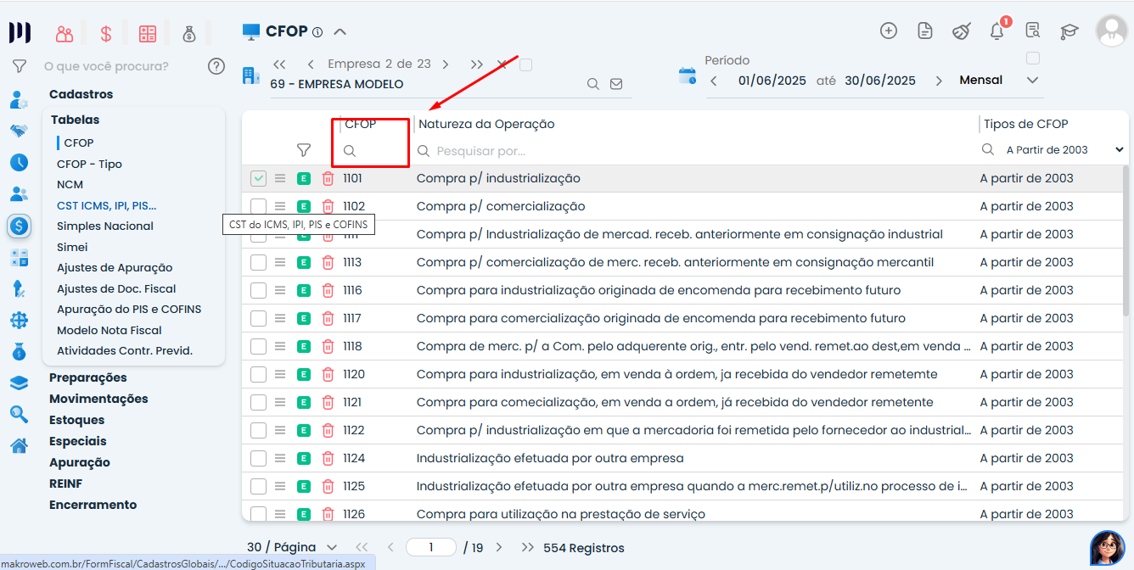Click the calendar icon next to Período

coord(687,76)
